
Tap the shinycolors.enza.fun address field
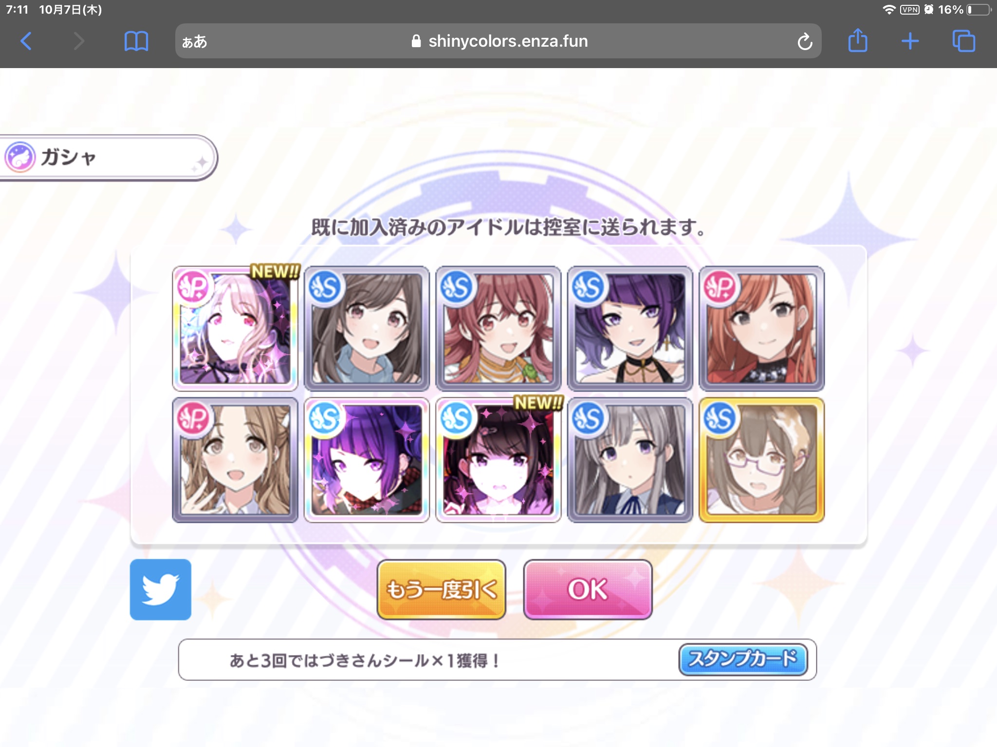(x=498, y=41)
